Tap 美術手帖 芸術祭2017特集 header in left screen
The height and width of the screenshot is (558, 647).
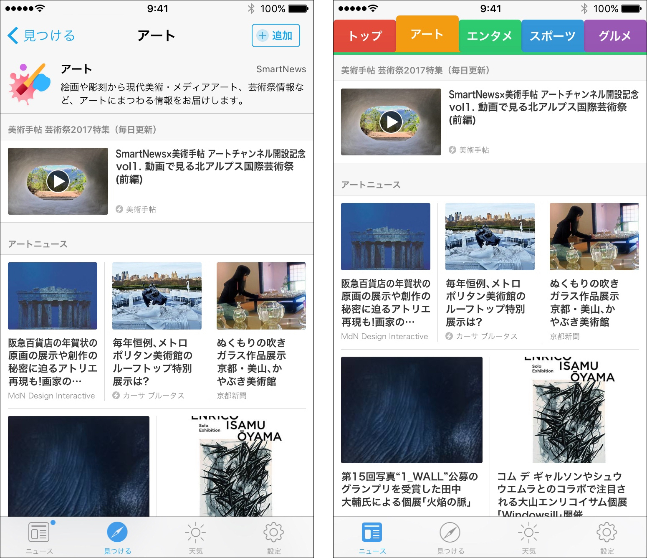[x=82, y=129]
